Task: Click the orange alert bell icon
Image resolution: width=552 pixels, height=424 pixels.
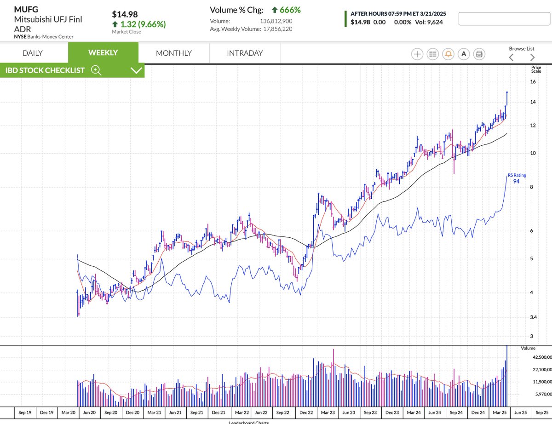Action: coord(448,54)
